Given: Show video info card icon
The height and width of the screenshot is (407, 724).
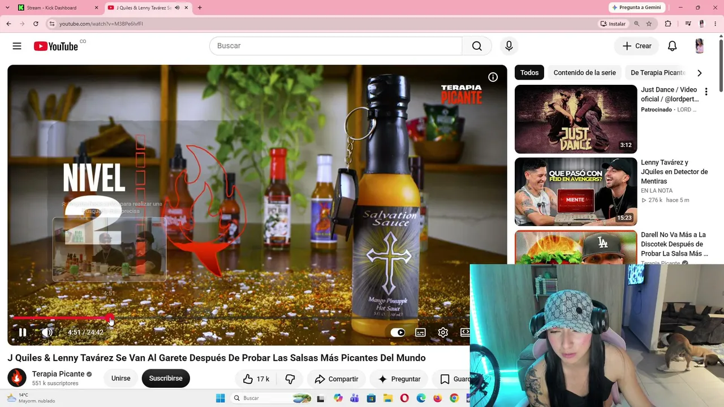Looking at the screenshot, I should (x=493, y=77).
